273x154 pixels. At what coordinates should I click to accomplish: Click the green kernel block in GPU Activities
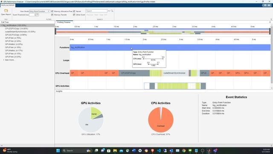click(x=172, y=86)
